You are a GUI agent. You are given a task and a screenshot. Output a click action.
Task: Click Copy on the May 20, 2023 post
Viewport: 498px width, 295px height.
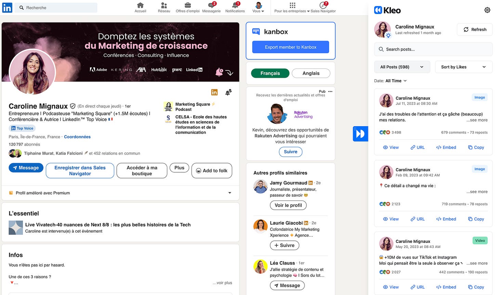tap(476, 287)
